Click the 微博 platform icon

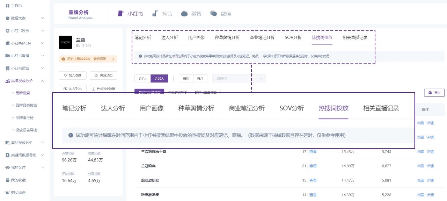(184, 14)
